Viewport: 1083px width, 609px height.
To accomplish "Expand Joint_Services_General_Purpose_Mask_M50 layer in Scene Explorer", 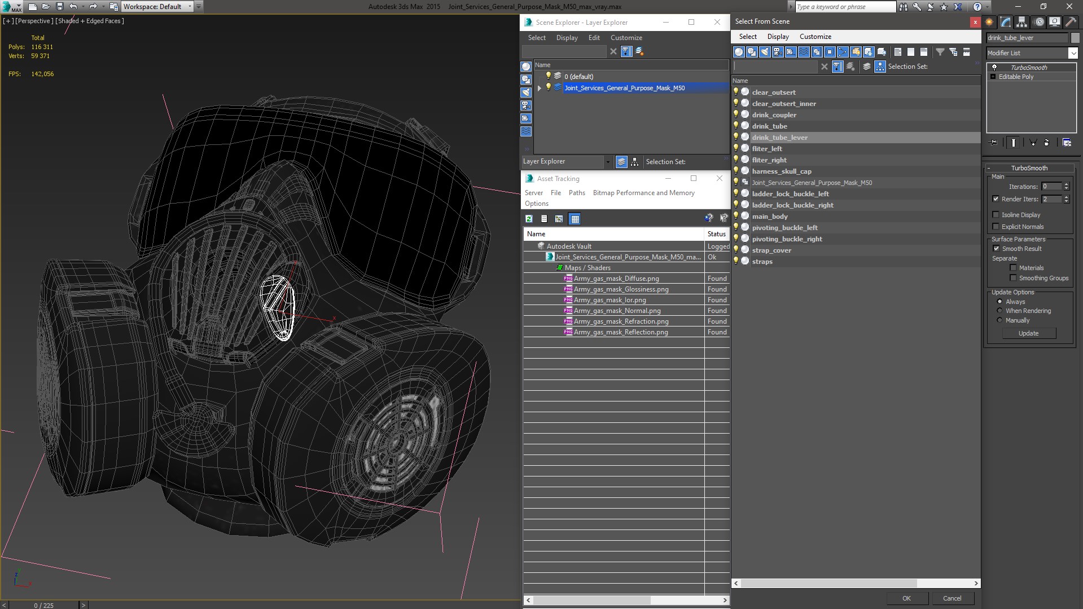I will pos(540,88).
